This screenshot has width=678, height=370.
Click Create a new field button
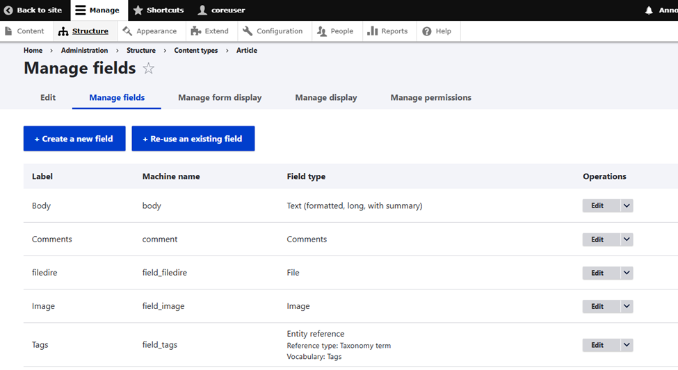(74, 139)
